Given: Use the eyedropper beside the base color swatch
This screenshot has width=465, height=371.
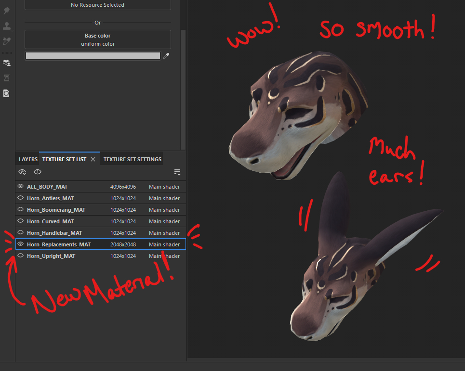Looking at the screenshot, I should [166, 56].
